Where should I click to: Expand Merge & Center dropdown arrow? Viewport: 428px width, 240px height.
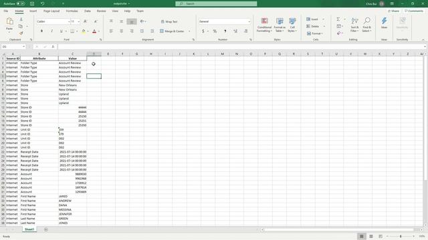(x=189, y=31)
